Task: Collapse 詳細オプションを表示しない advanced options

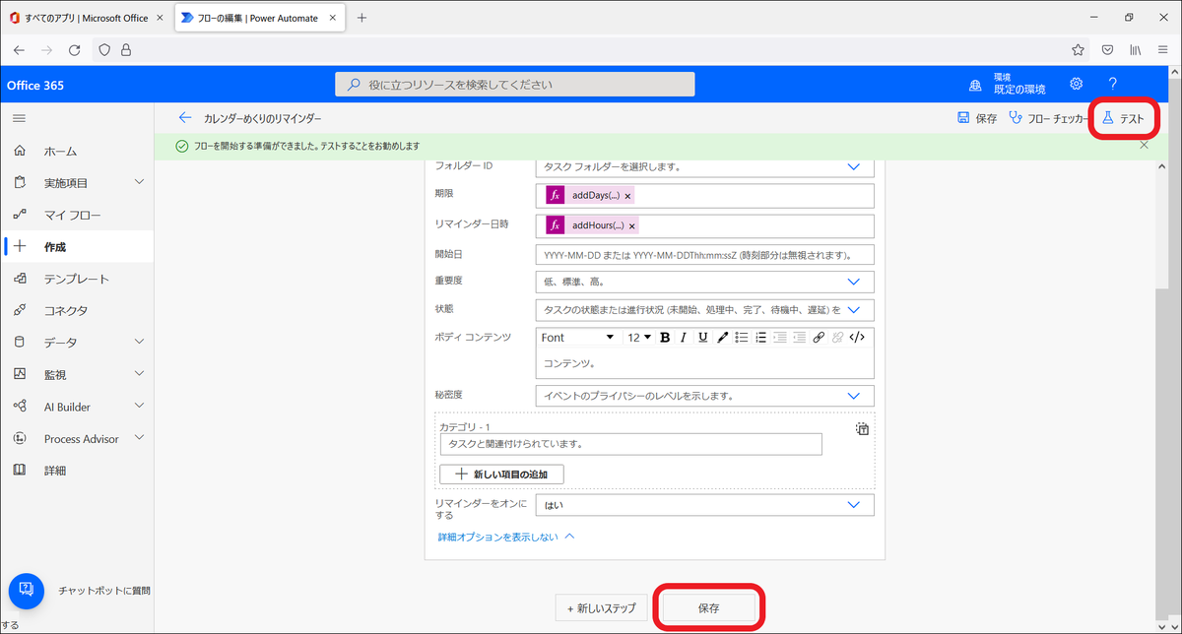Action: coord(505,537)
